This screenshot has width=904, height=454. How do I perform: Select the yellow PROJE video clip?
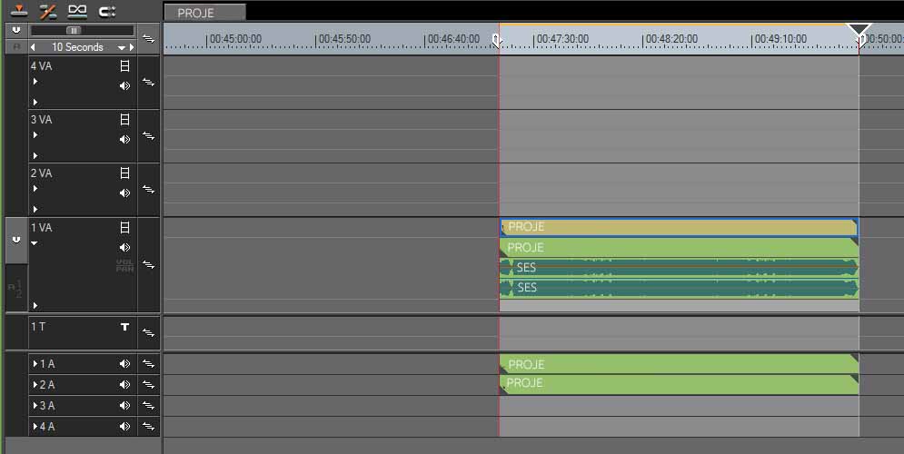(677, 227)
